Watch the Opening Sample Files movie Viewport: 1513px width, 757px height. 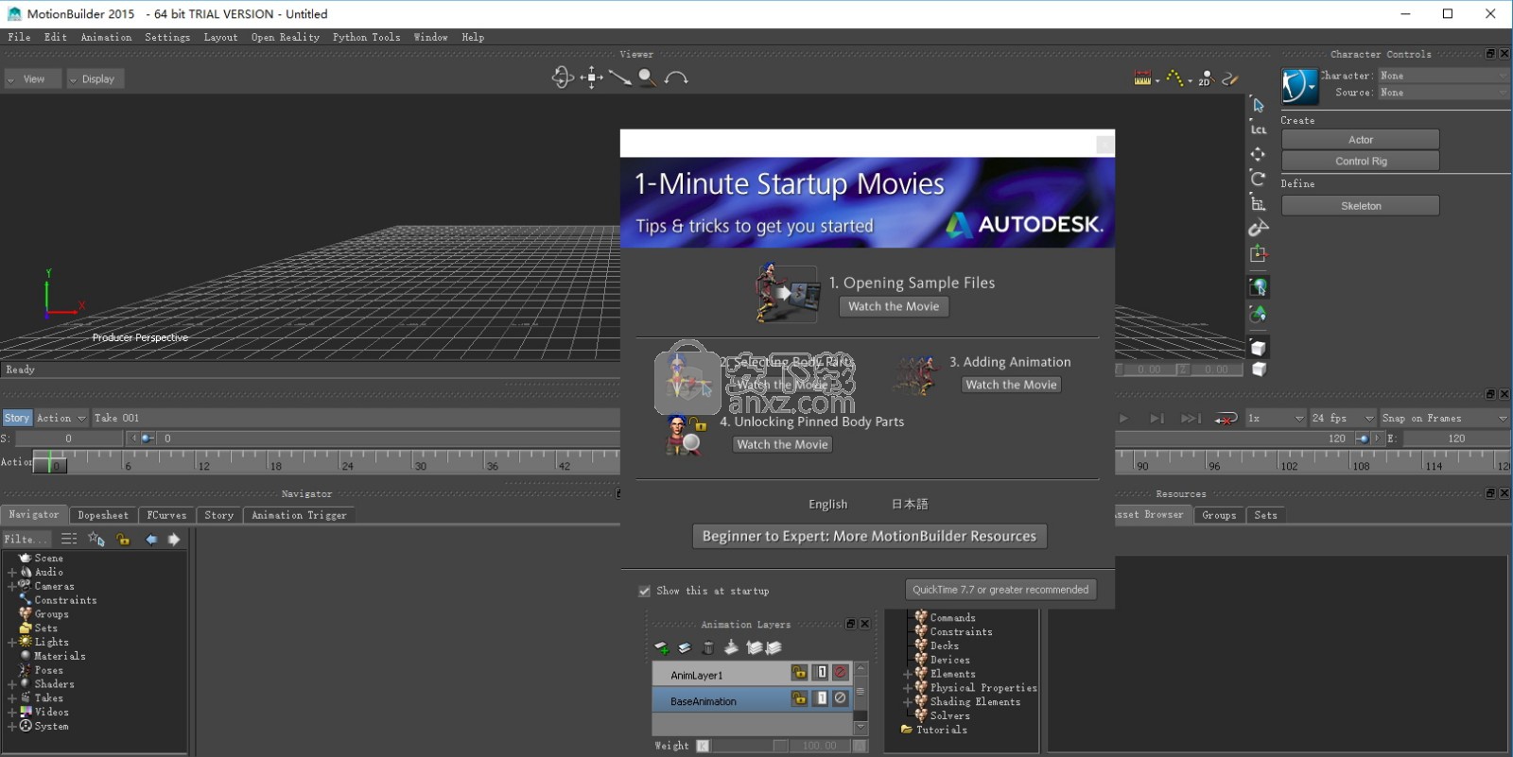(893, 306)
